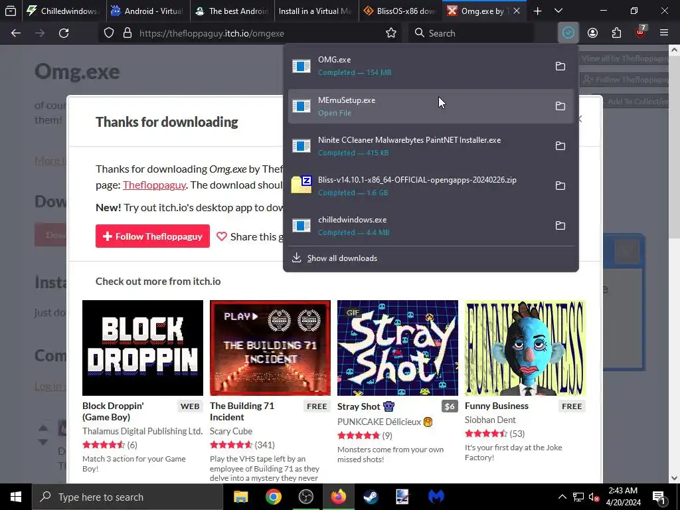Open the taskbar clock showing 2:43 AM
This screenshot has width=680, height=510.
623,497
